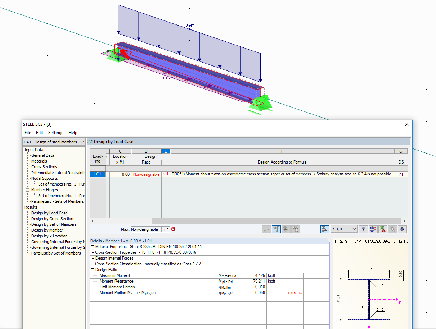Click the ER051 error message cell
The width and height of the screenshot is (436, 329).
coord(282,174)
